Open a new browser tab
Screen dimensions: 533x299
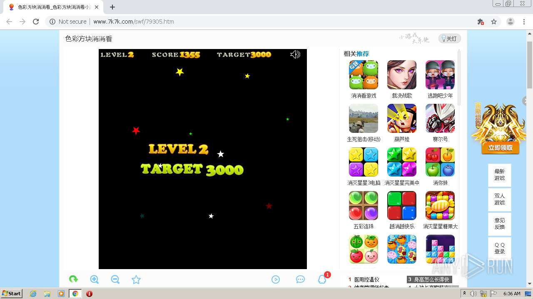pyautogui.click(x=112, y=7)
